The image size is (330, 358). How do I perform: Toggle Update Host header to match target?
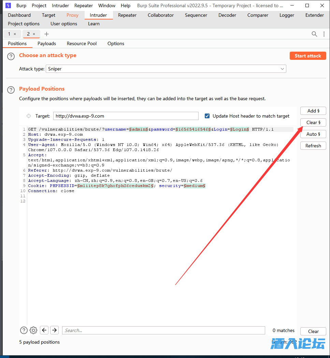pyautogui.click(x=207, y=116)
